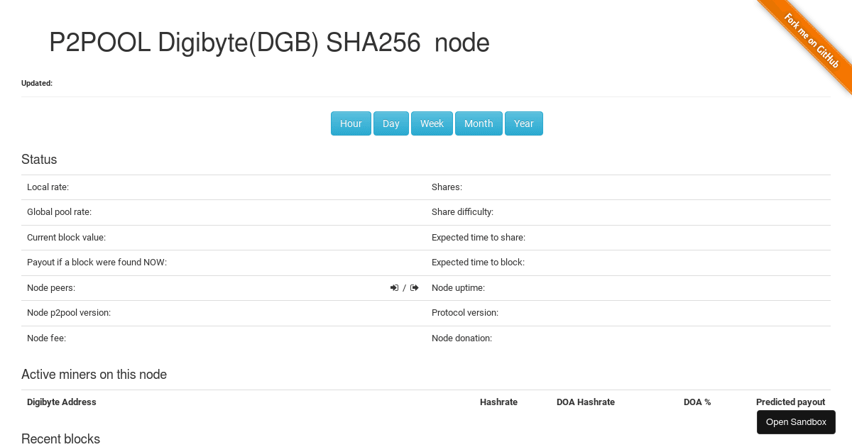Image resolution: width=852 pixels, height=447 pixels.
Task: Click the outgoing peers sign-out icon
Action: (413, 287)
